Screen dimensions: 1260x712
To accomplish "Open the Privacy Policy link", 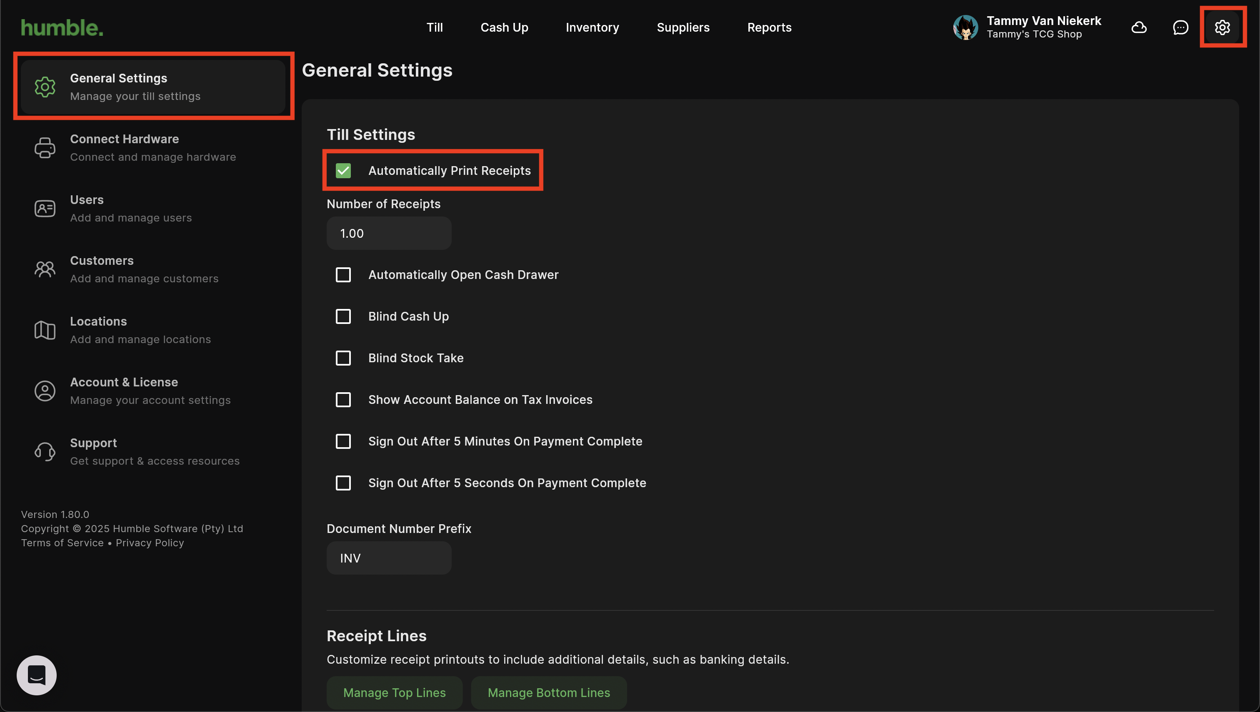I will point(150,543).
